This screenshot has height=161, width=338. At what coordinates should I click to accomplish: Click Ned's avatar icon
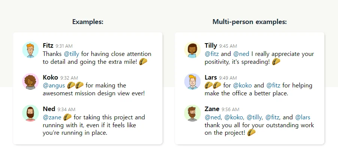[x=30, y=113]
